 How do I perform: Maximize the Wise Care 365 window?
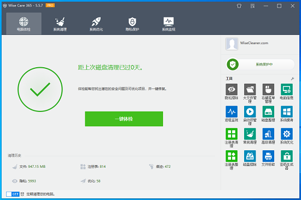279,6
